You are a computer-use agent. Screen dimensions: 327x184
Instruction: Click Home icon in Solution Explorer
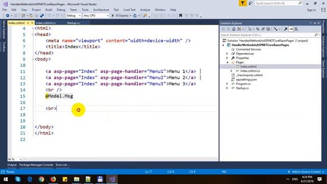pyautogui.click(x=234, y=29)
